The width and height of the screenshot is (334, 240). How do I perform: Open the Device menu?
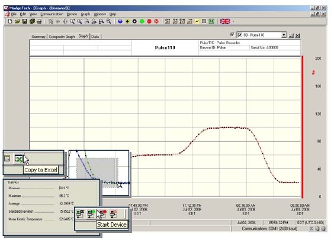tap(72, 14)
